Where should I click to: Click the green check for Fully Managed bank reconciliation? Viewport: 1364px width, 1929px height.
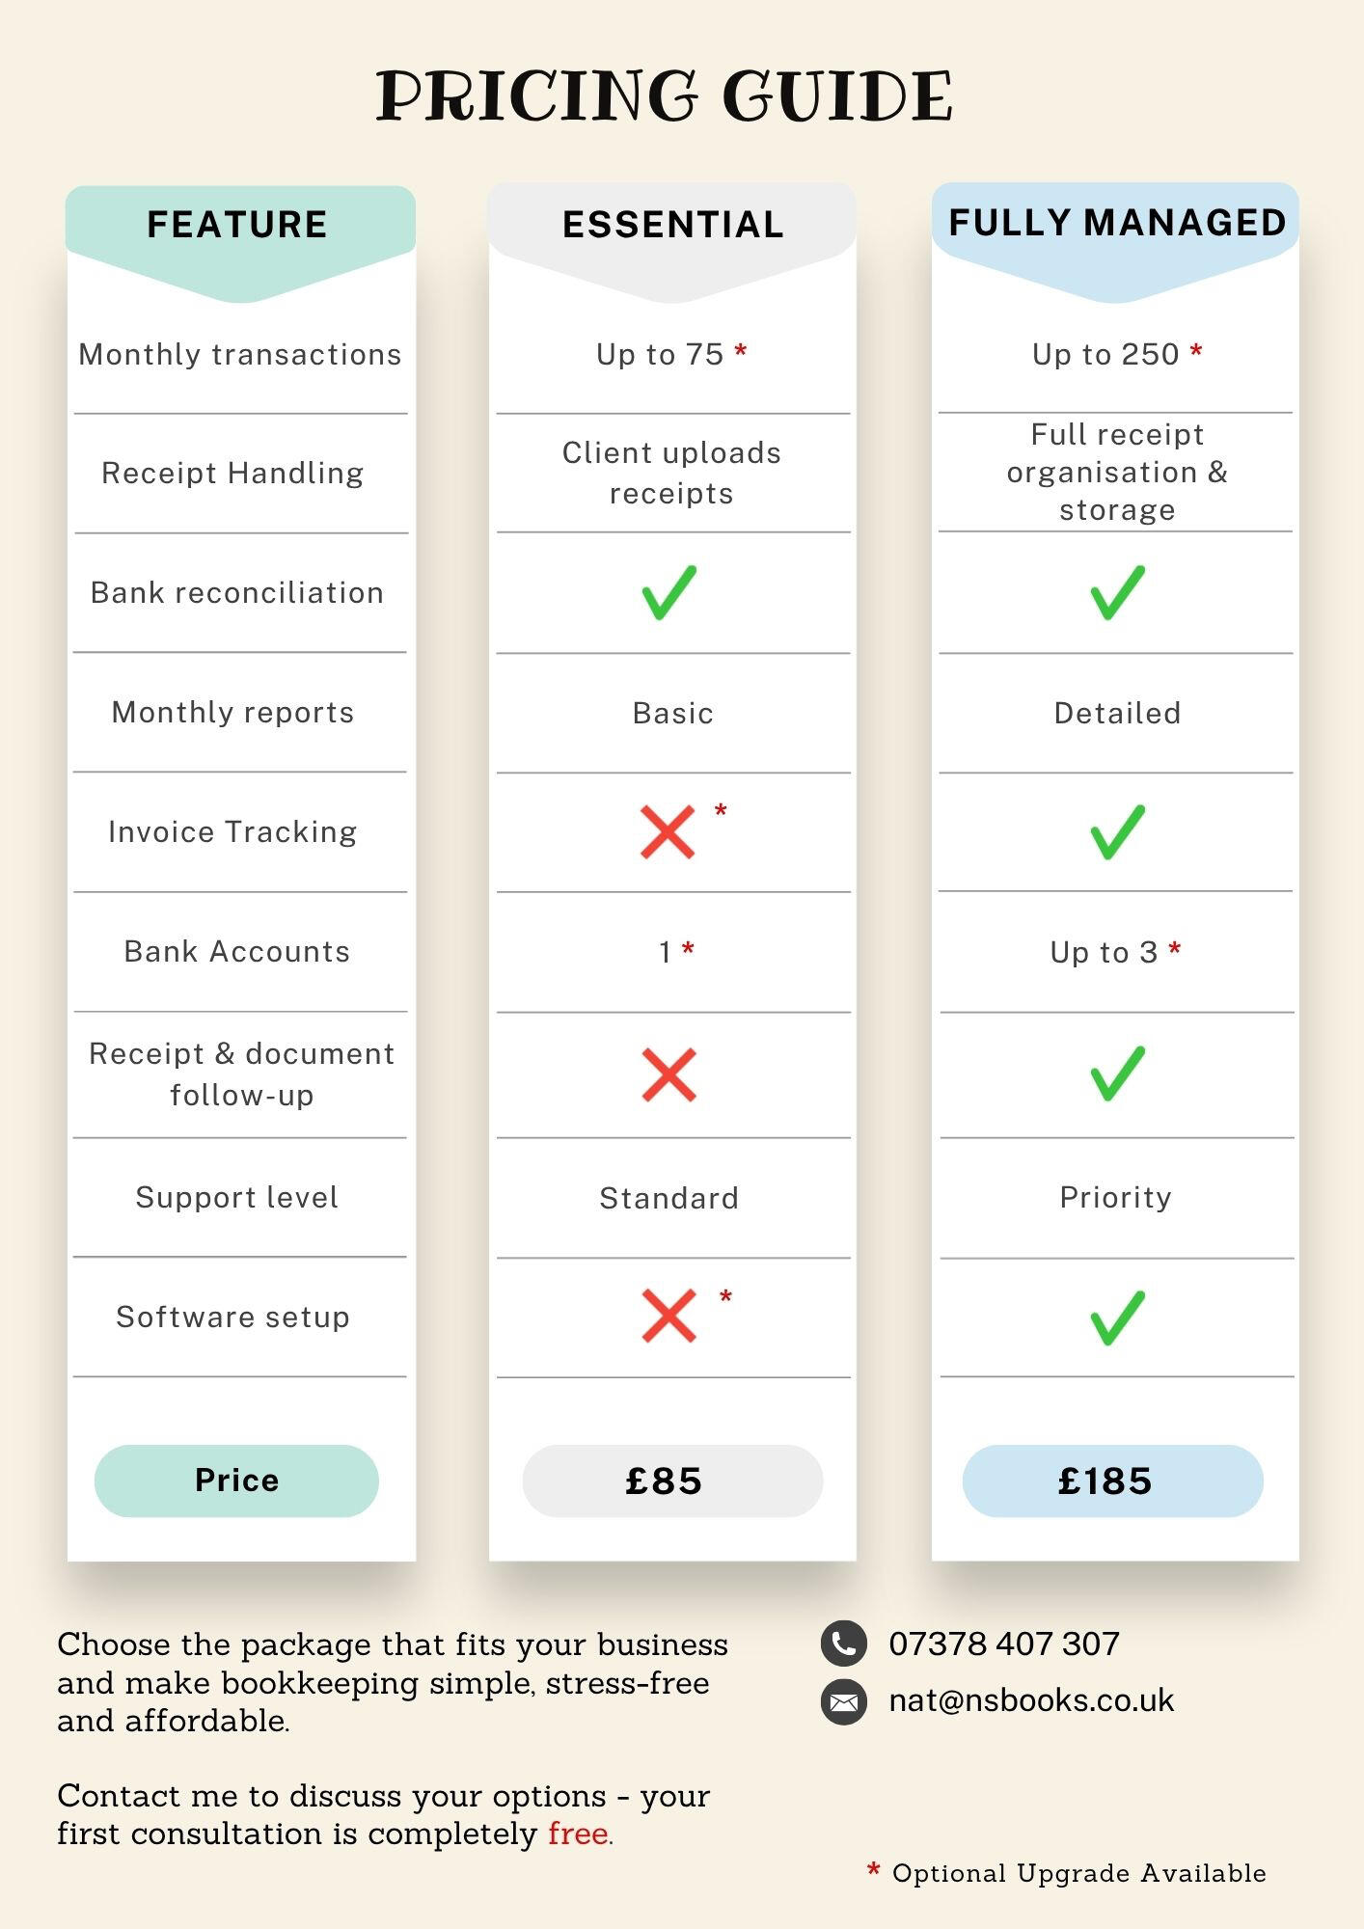(x=1117, y=592)
